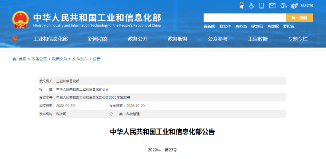Open the 看新闻 quick link

(209, 26)
